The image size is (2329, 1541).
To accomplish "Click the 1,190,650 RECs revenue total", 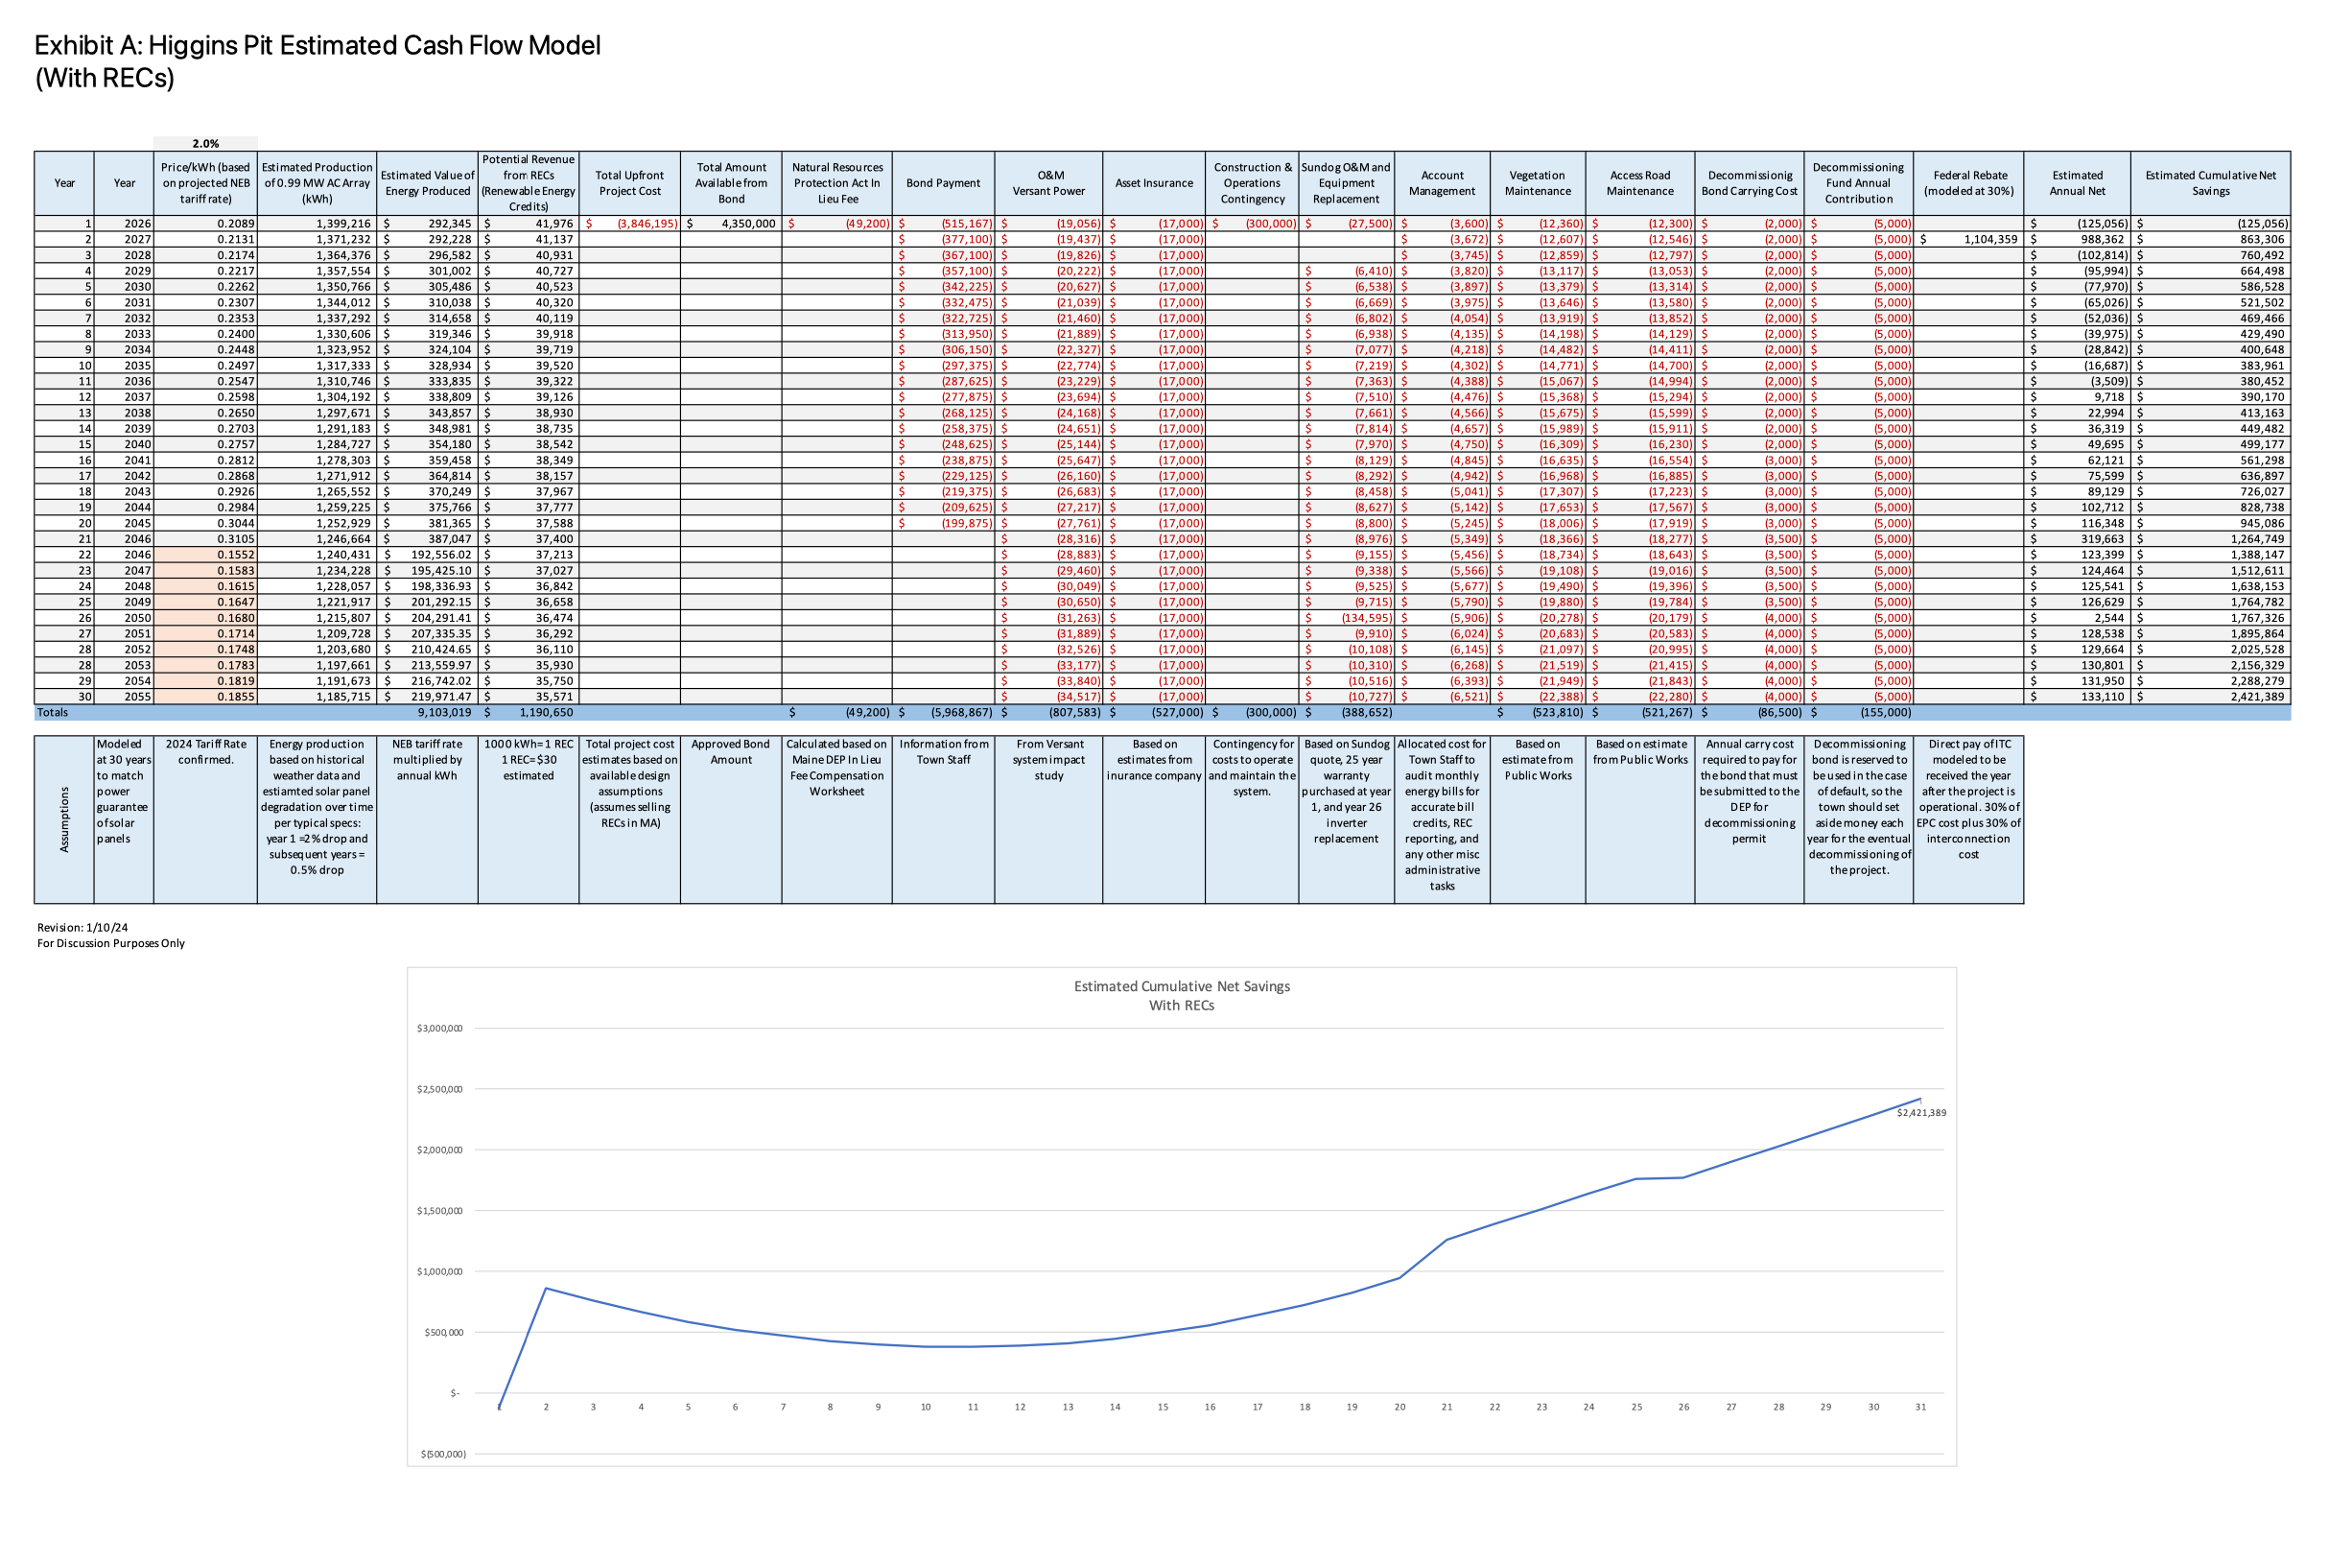I will click(546, 713).
